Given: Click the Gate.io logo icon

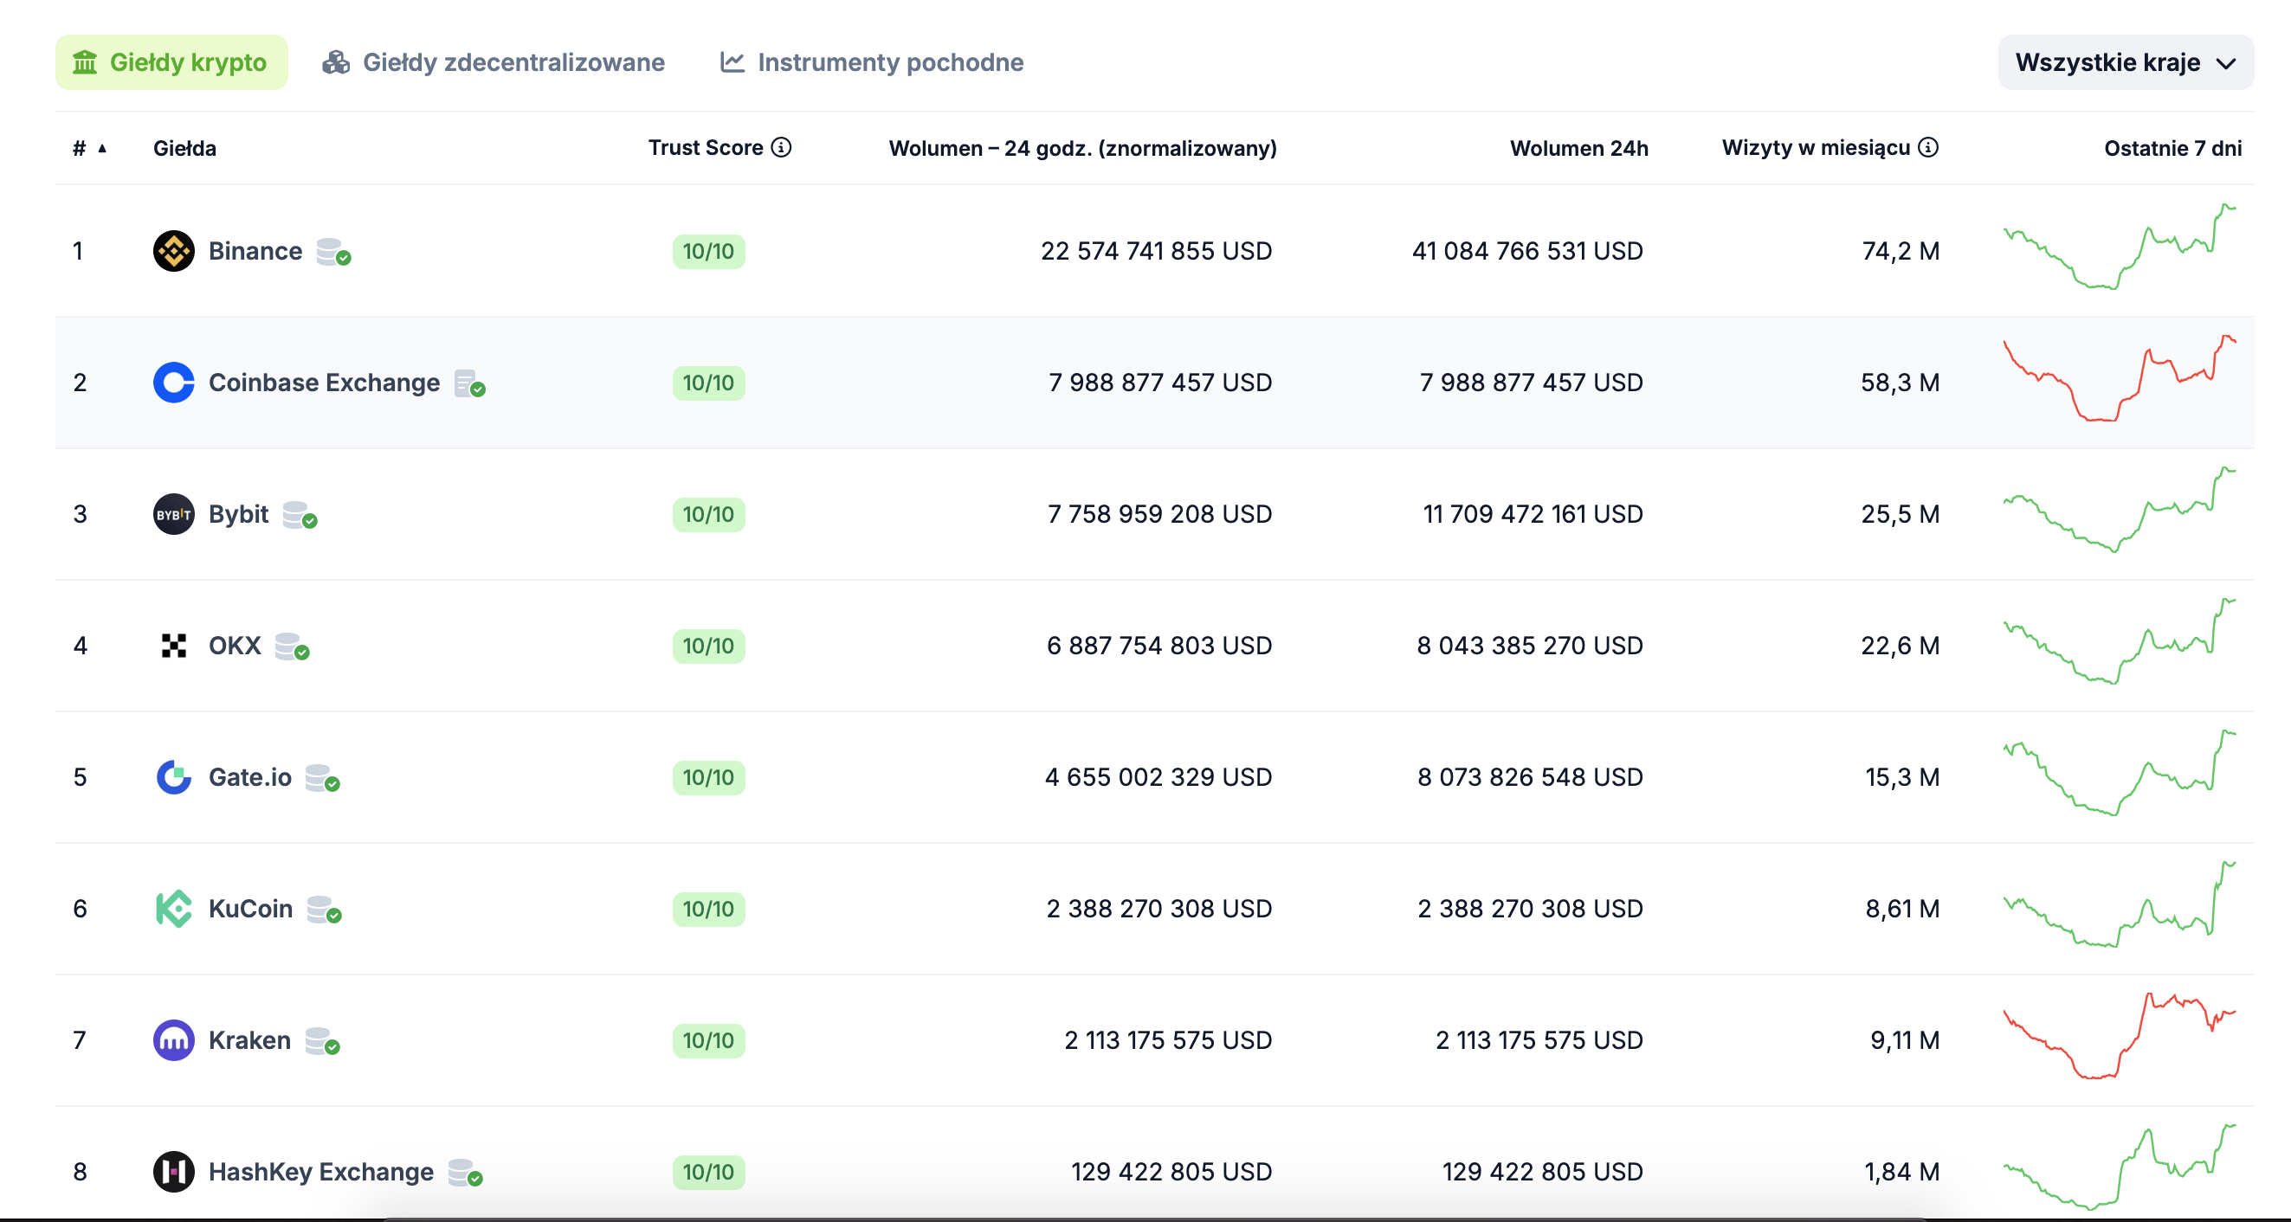Looking at the screenshot, I should pyautogui.click(x=173, y=777).
